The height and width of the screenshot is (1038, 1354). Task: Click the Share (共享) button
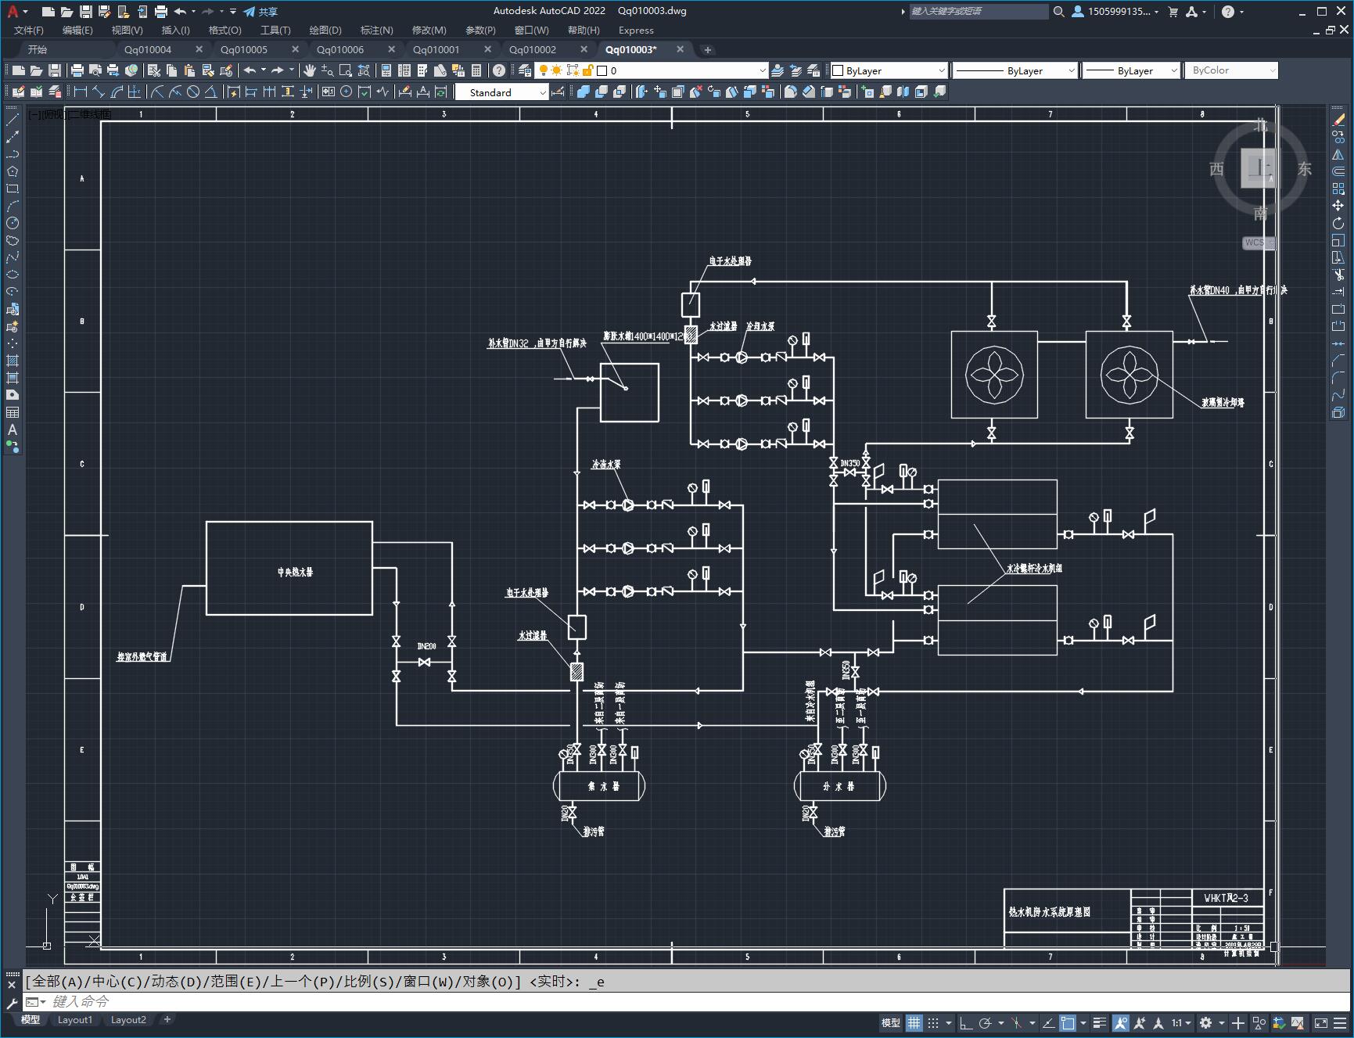pos(260,12)
